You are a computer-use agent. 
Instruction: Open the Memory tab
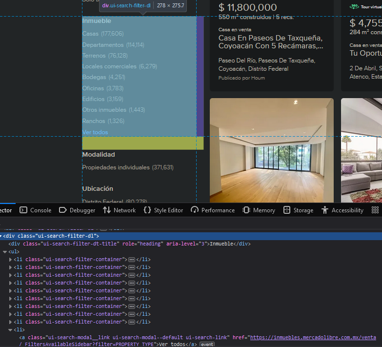click(259, 210)
